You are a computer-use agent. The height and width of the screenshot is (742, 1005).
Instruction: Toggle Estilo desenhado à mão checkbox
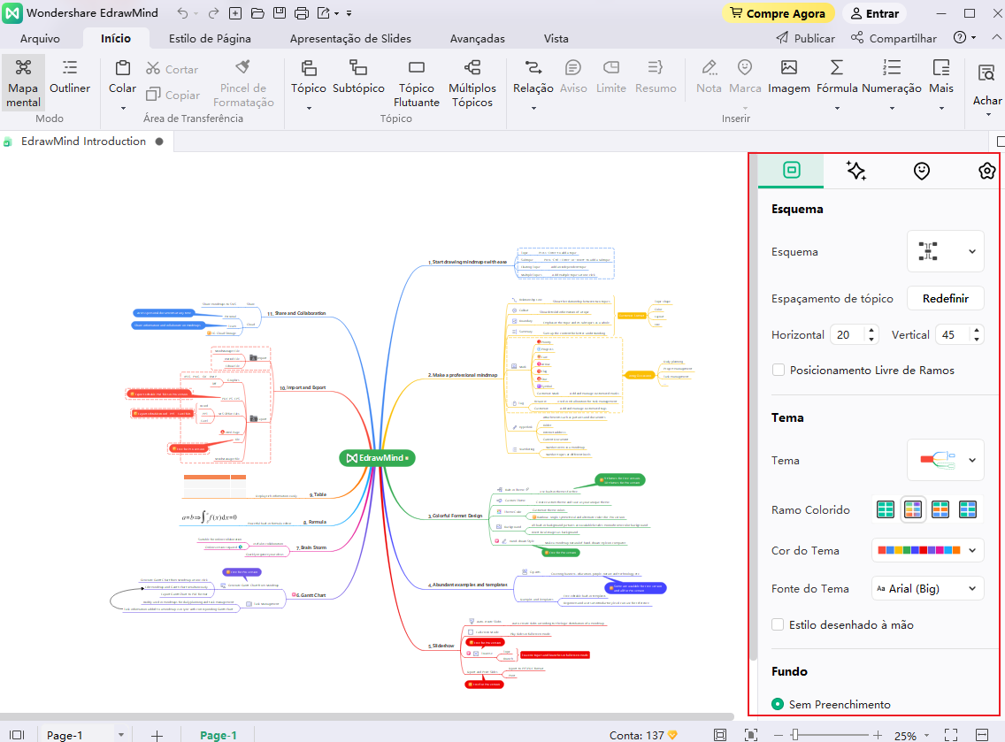pos(779,625)
